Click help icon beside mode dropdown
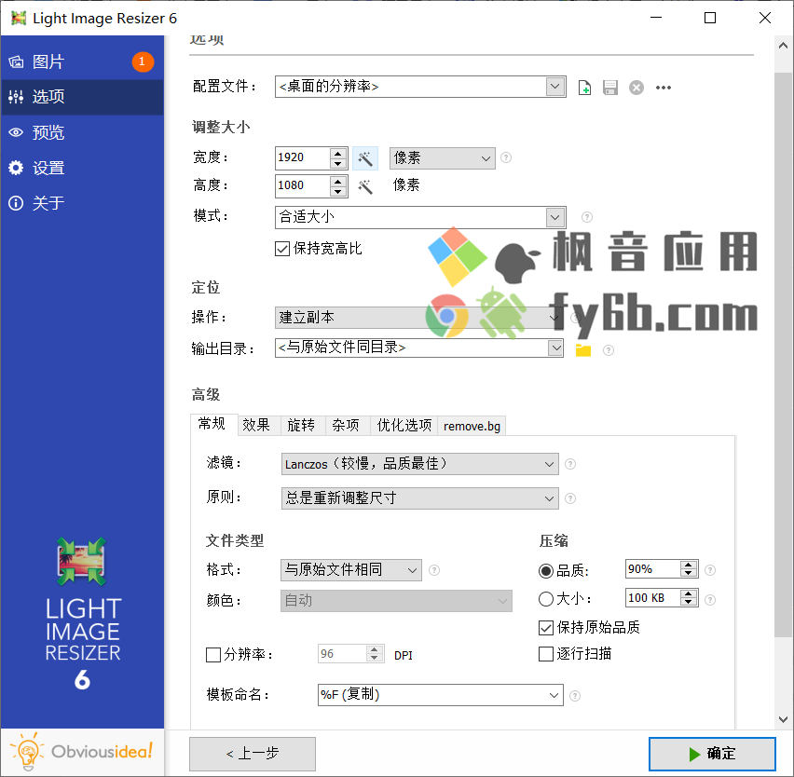 click(x=587, y=217)
